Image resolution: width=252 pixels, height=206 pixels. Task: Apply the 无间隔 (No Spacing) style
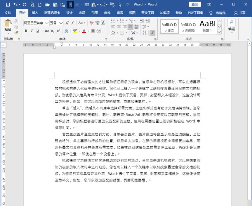188,26
